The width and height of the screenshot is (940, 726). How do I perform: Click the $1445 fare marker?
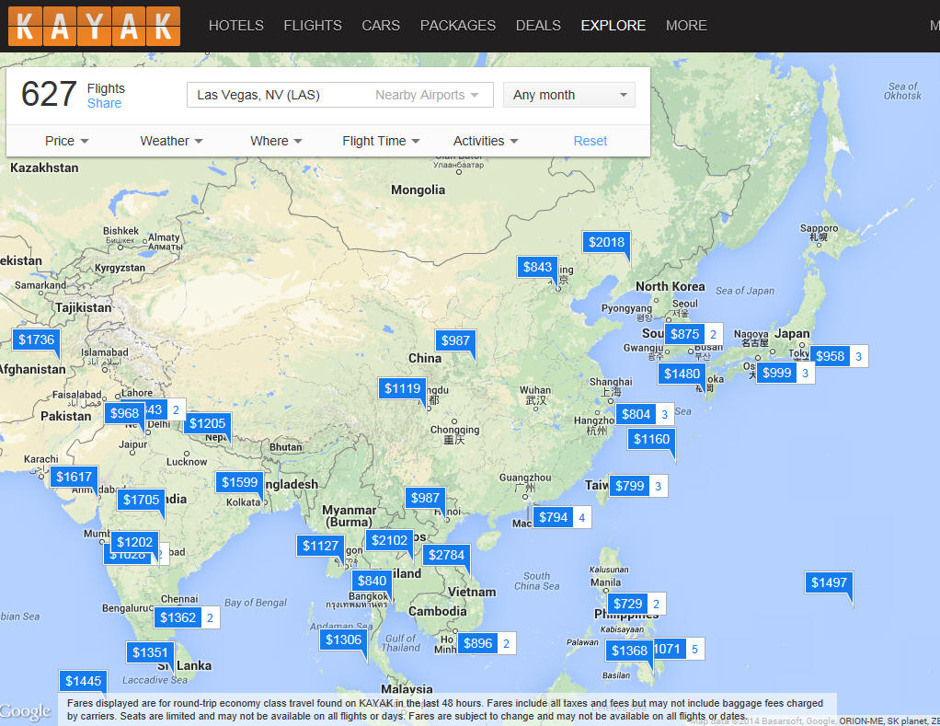(84, 681)
